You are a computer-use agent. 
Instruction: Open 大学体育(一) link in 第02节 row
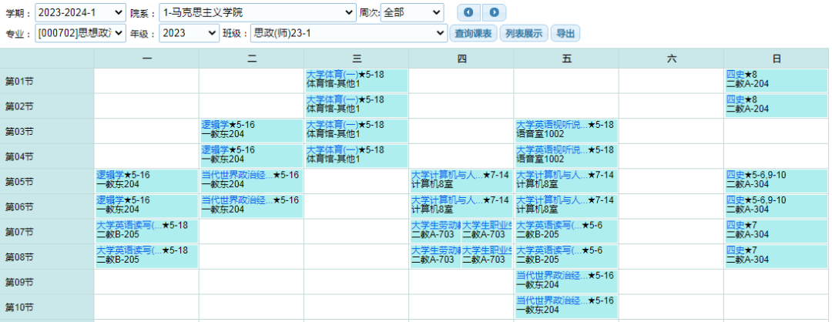click(332, 99)
